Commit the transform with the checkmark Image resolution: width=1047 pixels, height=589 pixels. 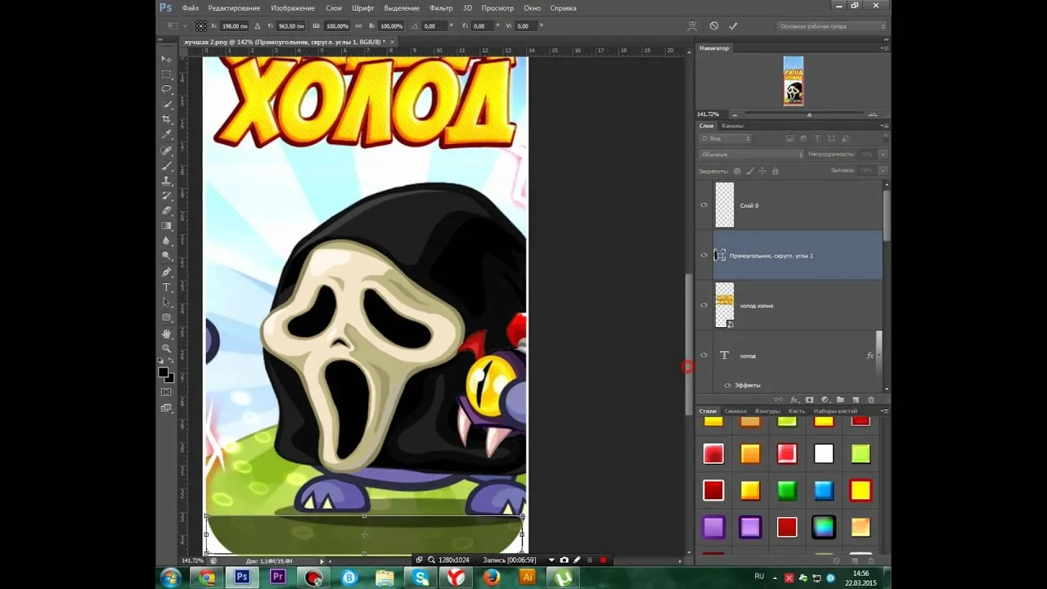click(733, 26)
